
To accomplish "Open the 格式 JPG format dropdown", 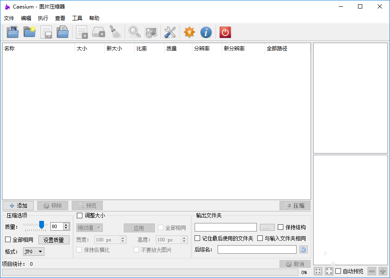I will pos(34,252).
